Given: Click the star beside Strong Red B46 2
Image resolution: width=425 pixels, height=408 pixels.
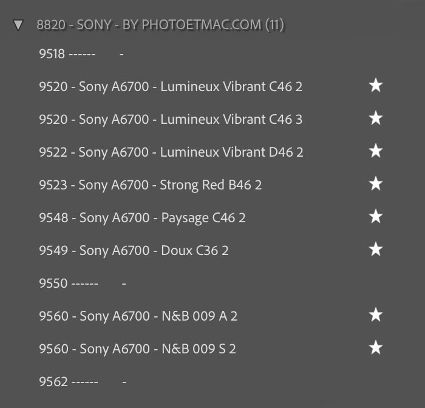Looking at the screenshot, I should (x=376, y=185).
